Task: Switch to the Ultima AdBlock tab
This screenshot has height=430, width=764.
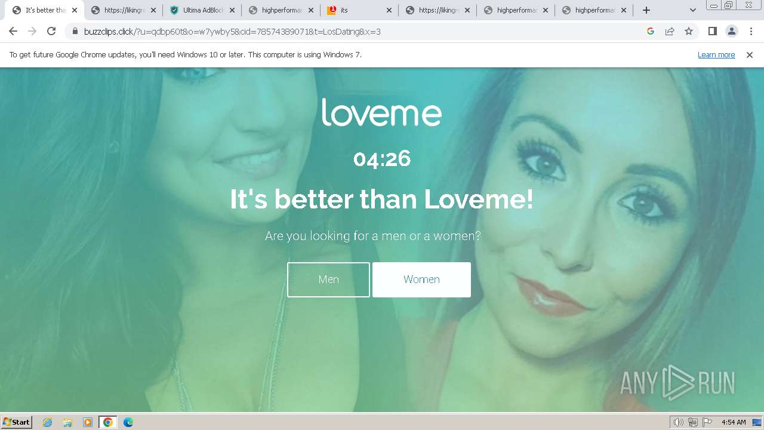Action: point(203,10)
